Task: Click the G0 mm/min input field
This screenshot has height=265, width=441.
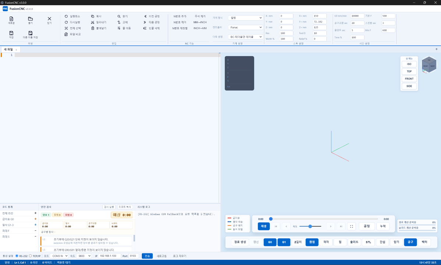Action: pyautogui.click(x=357, y=16)
